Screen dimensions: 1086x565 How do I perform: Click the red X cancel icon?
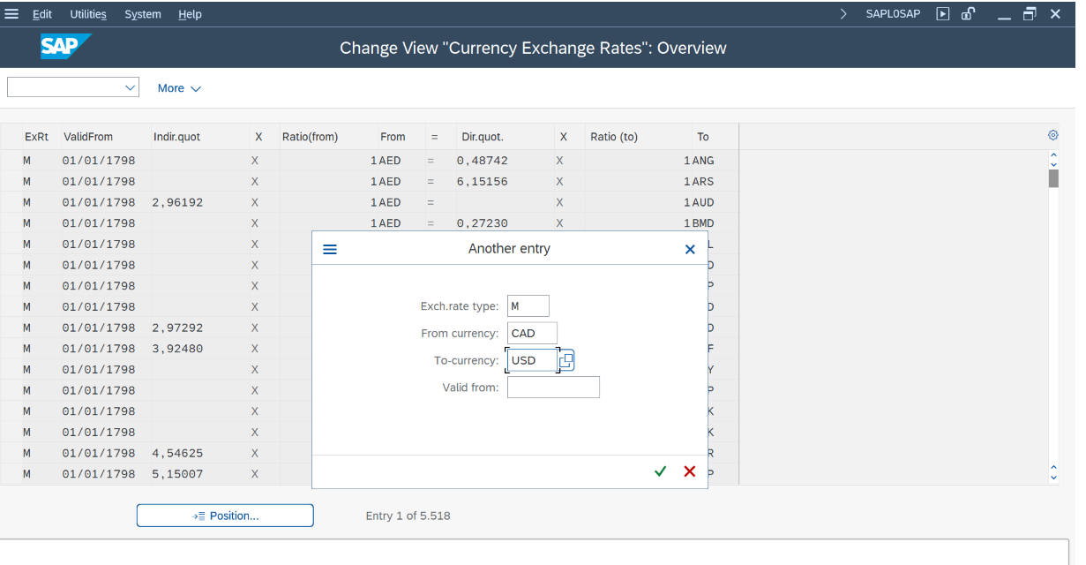690,471
